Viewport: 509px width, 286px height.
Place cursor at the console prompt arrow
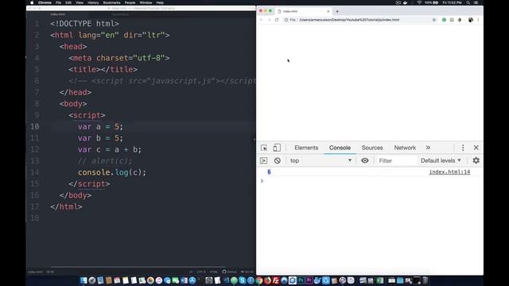(262, 181)
